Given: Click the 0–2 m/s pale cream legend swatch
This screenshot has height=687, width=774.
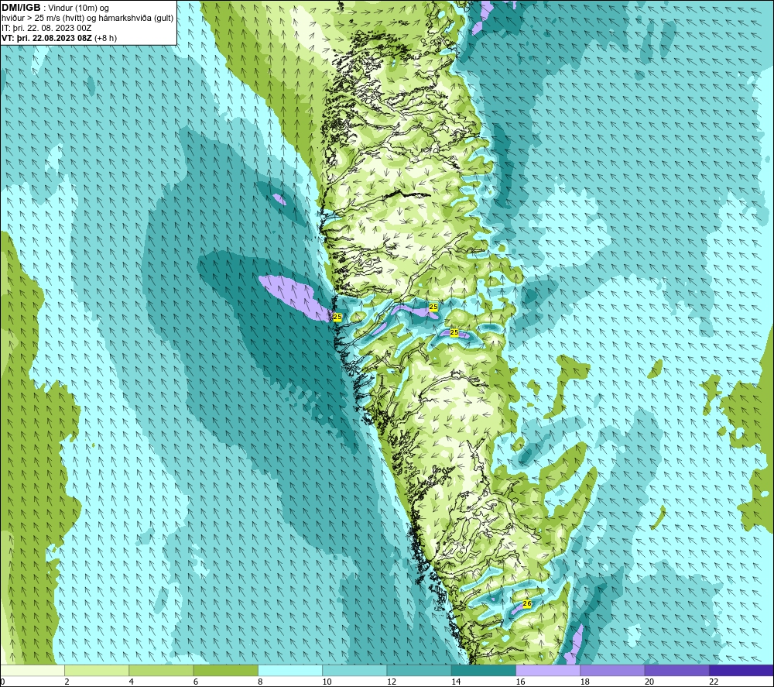Looking at the screenshot, I should point(32,670).
